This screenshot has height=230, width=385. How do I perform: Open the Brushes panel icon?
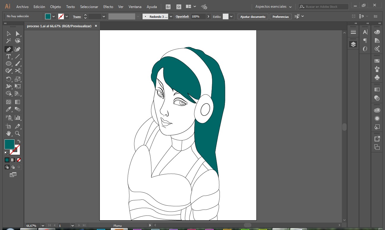click(377, 69)
